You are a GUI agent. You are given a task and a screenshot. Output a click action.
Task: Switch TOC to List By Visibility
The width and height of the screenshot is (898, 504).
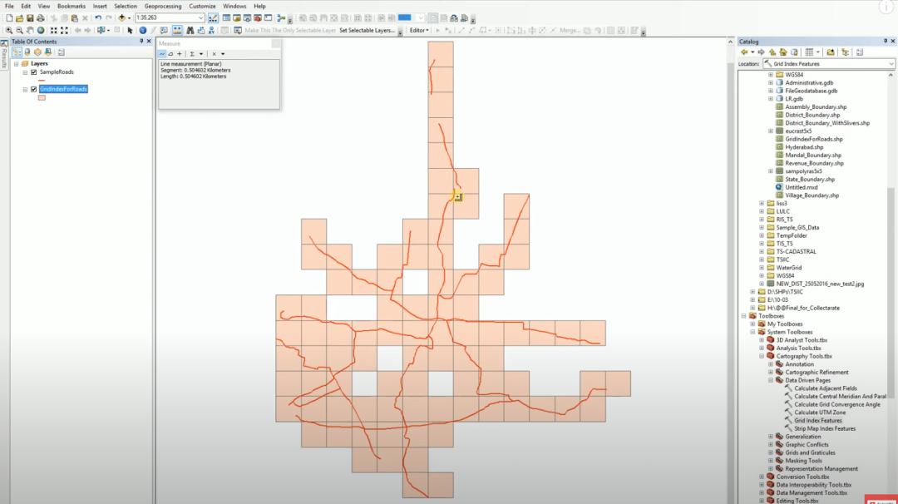pos(37,52)
